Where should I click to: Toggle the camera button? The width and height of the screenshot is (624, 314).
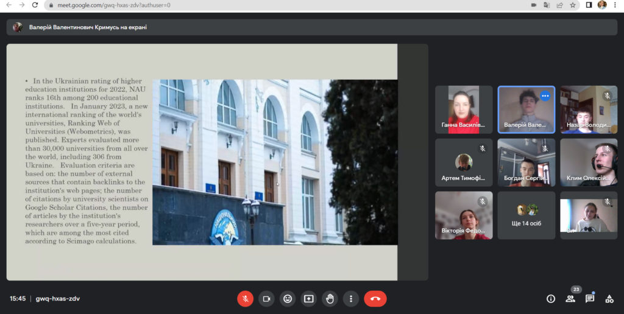coord(266,299)
